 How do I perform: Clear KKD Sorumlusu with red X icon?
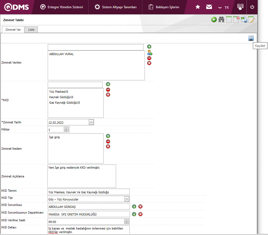pyautogui.click(x=140, y=206)
